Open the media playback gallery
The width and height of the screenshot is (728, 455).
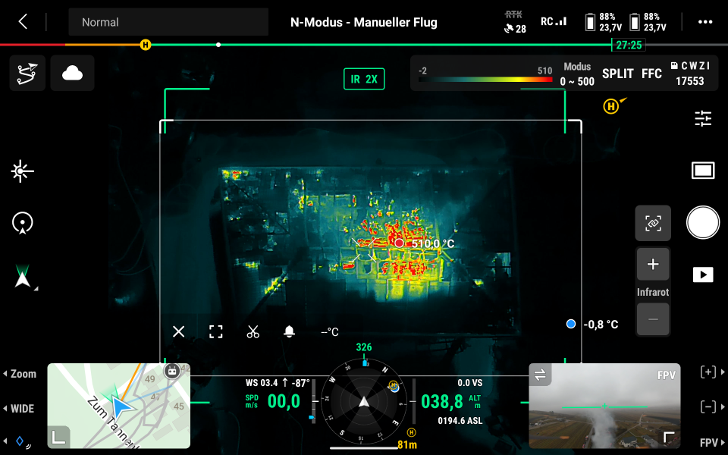pyautogui.click(x=703, y=275)
